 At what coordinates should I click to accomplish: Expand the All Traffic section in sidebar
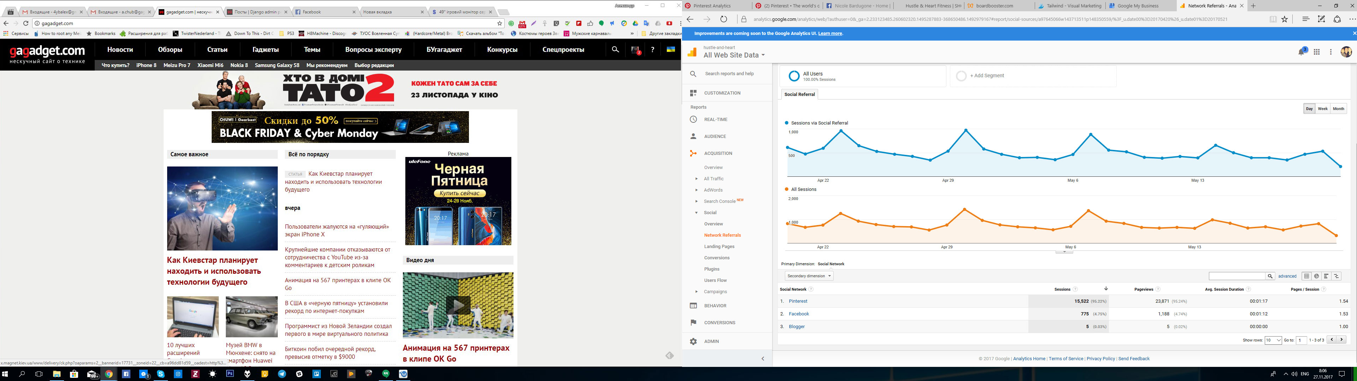(x=697, y=179)
